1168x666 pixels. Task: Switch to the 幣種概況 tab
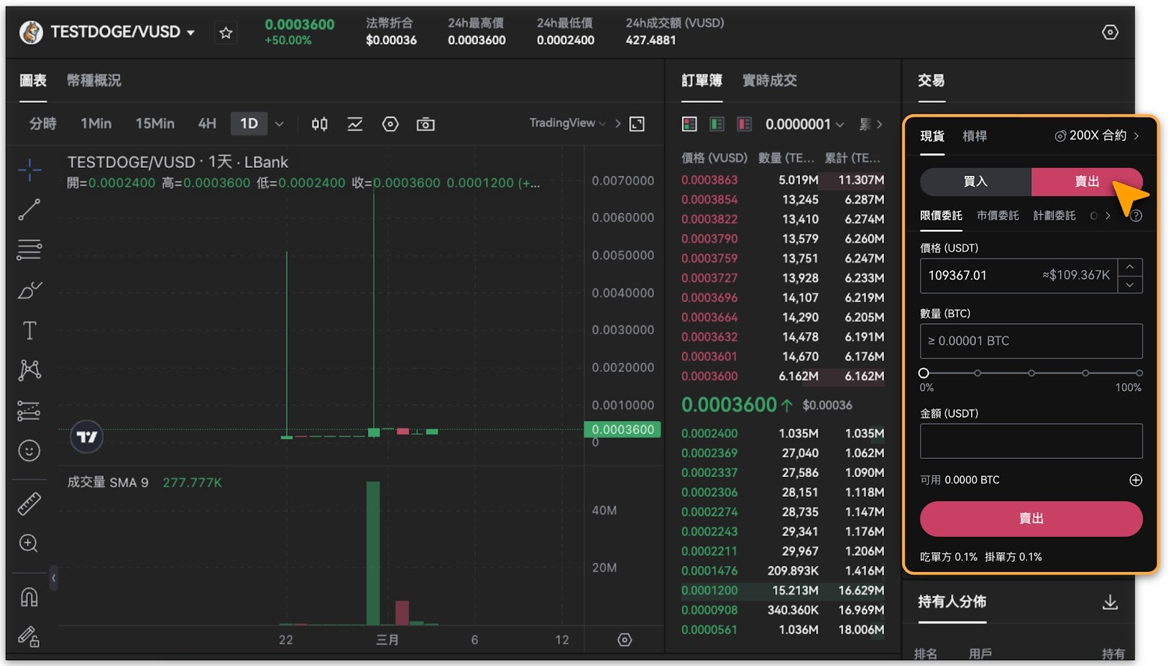coord(94,80)
